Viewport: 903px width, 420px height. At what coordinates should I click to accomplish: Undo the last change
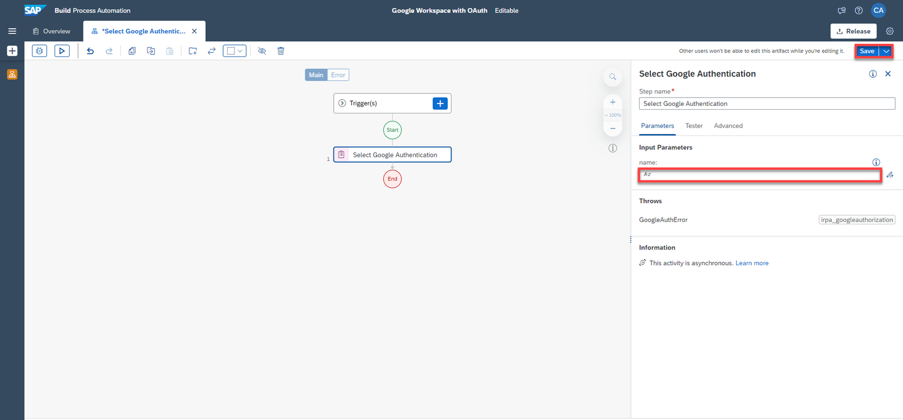(90, 51)
